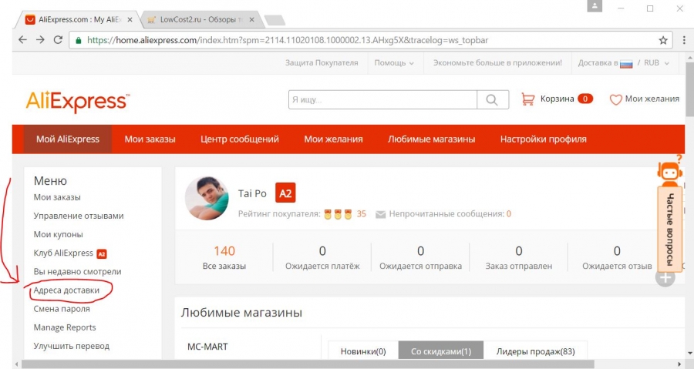Click the browser forward arrow
Image resolution: width=694 pixels, height=369 pixels.
click(40, 40)
